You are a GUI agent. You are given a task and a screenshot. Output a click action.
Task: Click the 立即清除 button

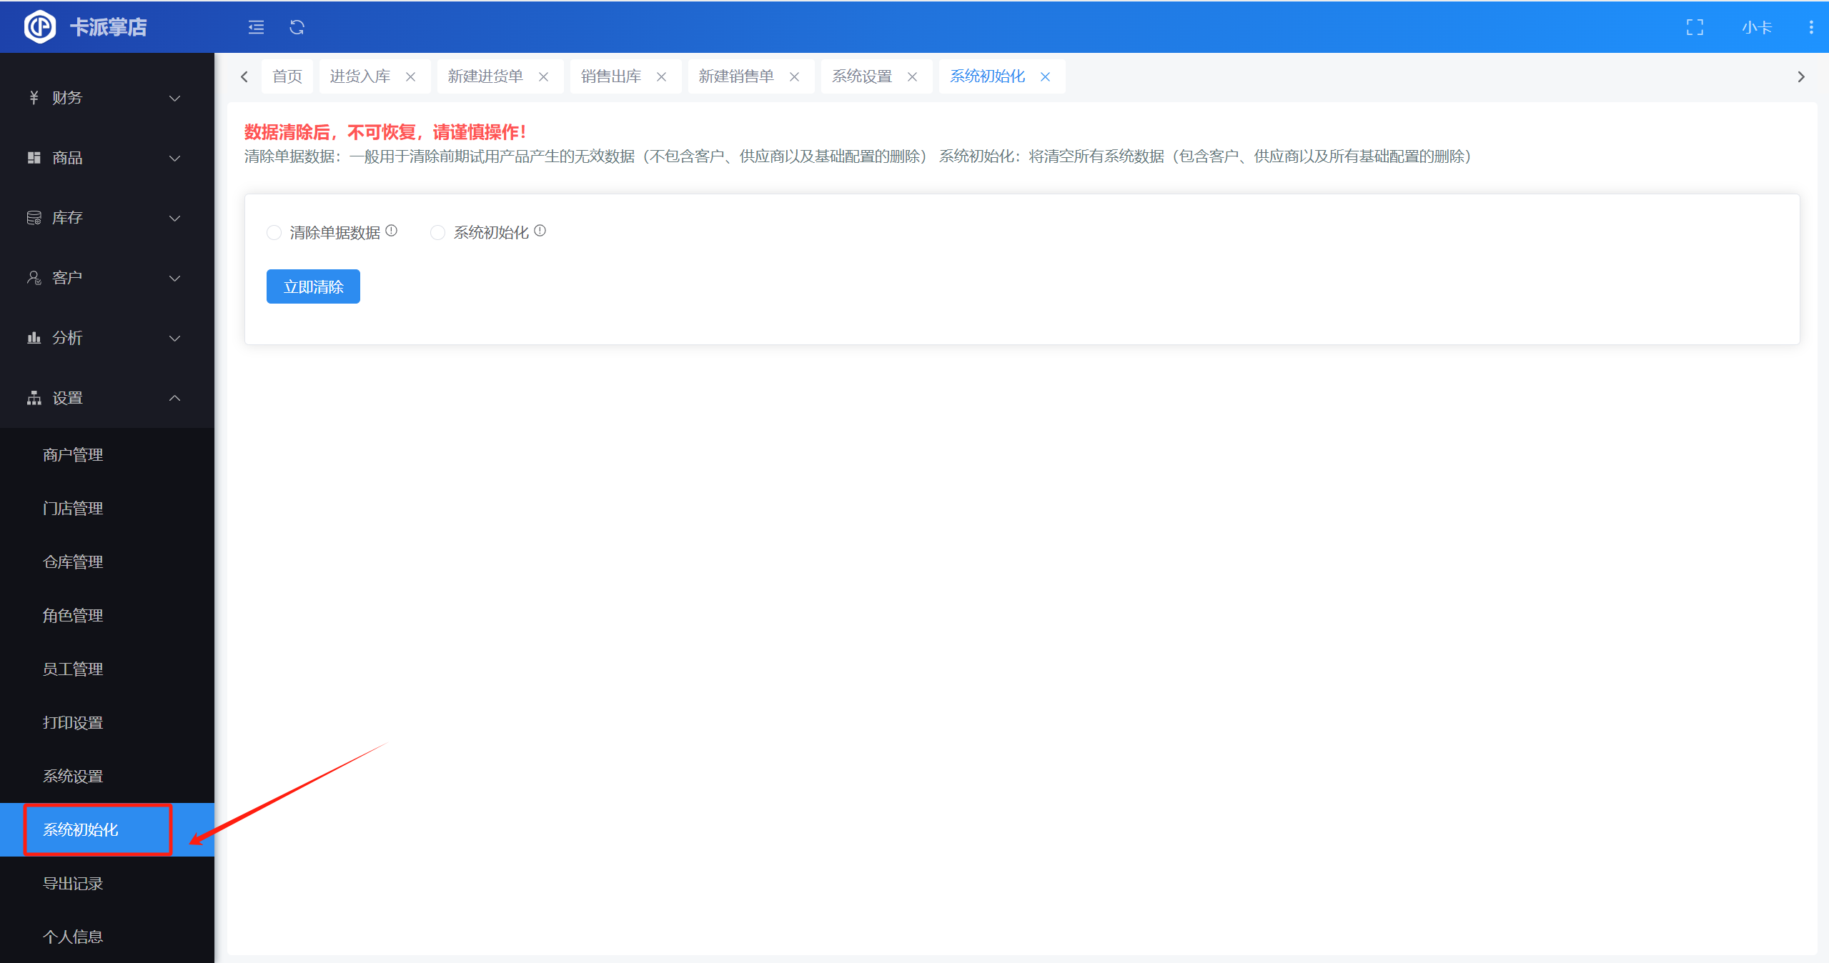pyautogui.click(x=313, y=286)
